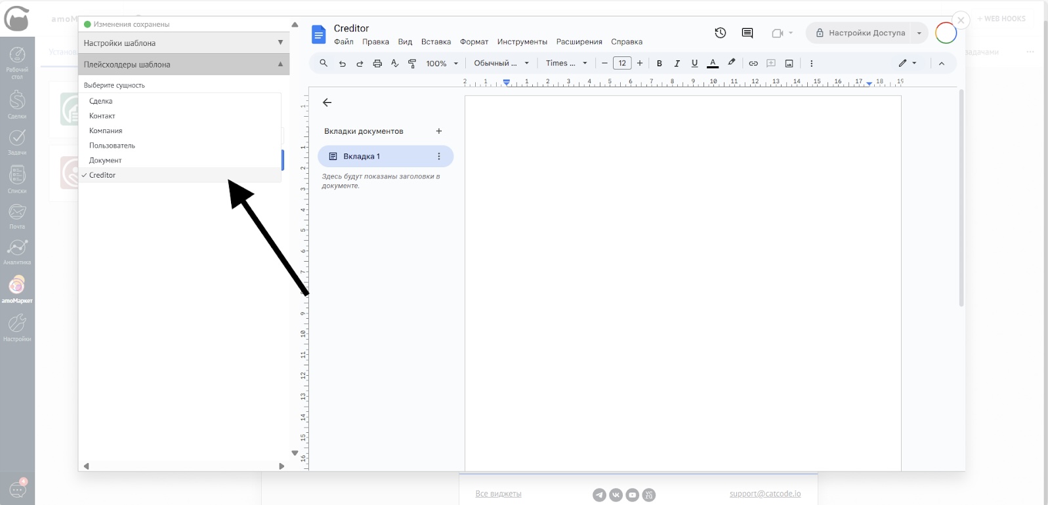This screenshot has width=1048, height=505.
Task: Open Формат menu
Action: tap(474, 42)
